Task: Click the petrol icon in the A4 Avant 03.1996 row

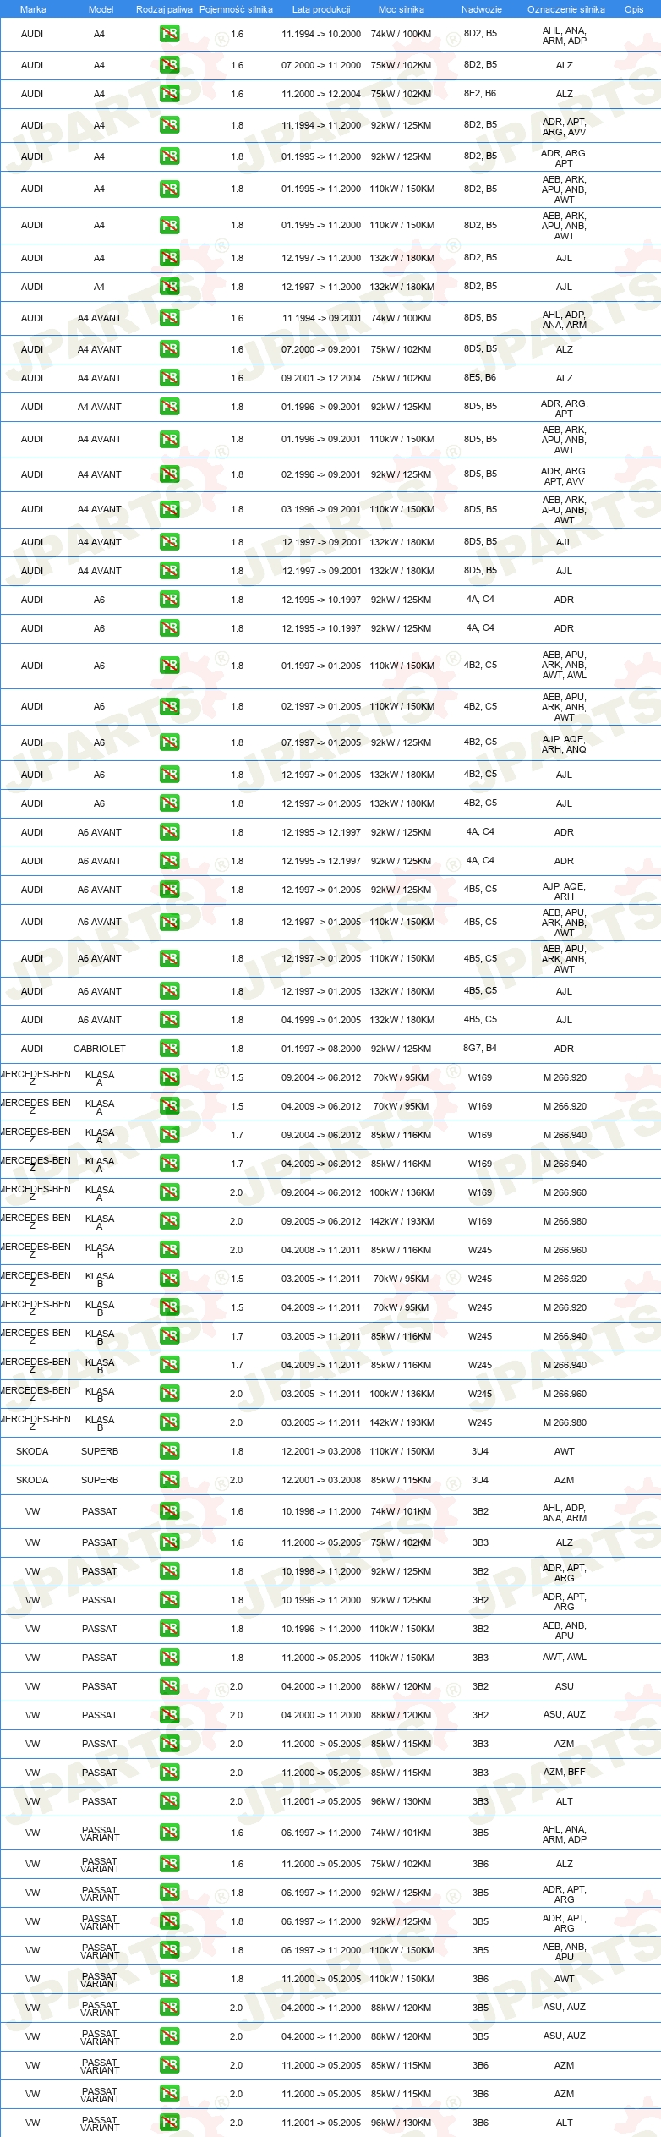Action: click(169, 509)
